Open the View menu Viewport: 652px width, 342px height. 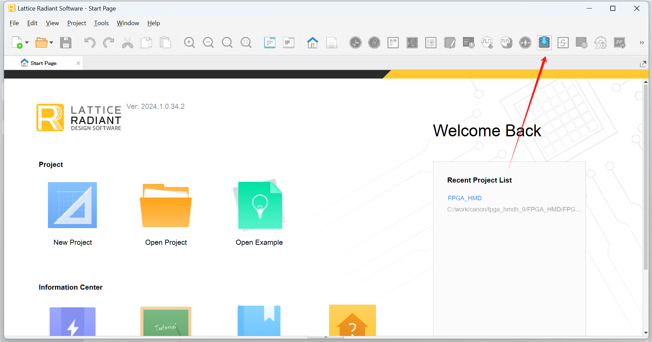click(x=52, y=23)
